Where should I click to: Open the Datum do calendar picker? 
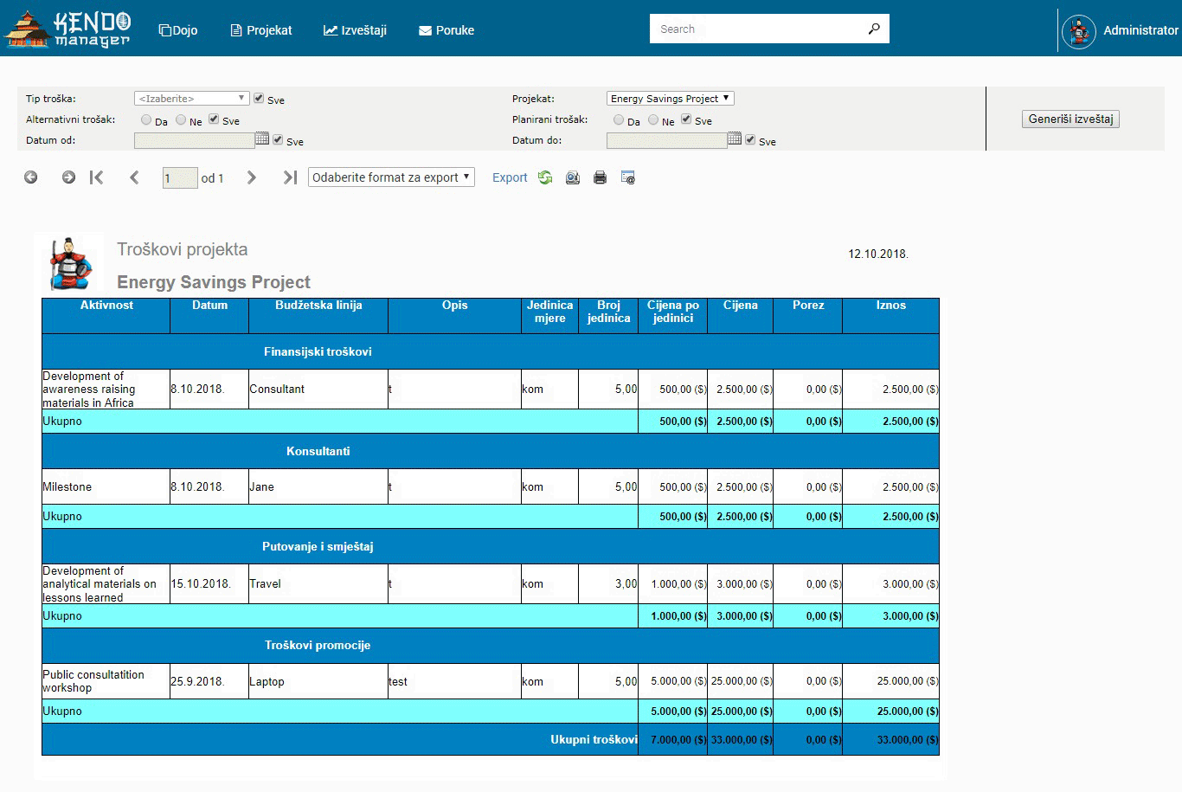point(735,138)
